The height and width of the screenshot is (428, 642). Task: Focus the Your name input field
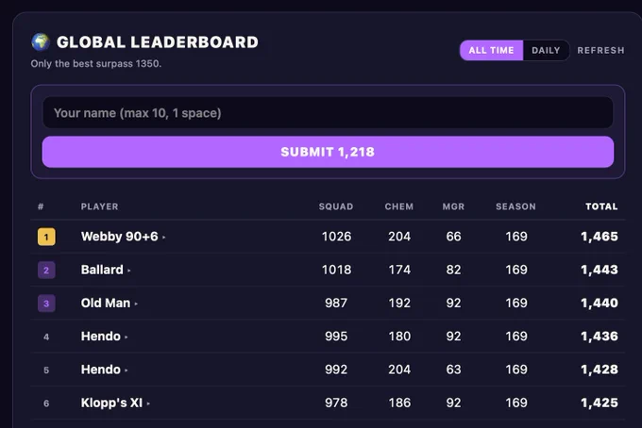pyautogui.click(x=328, y=113)
